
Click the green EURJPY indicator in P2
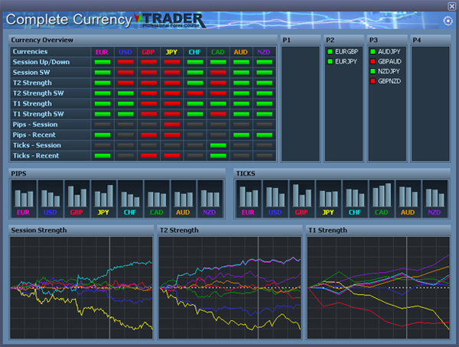pos(330,61)
